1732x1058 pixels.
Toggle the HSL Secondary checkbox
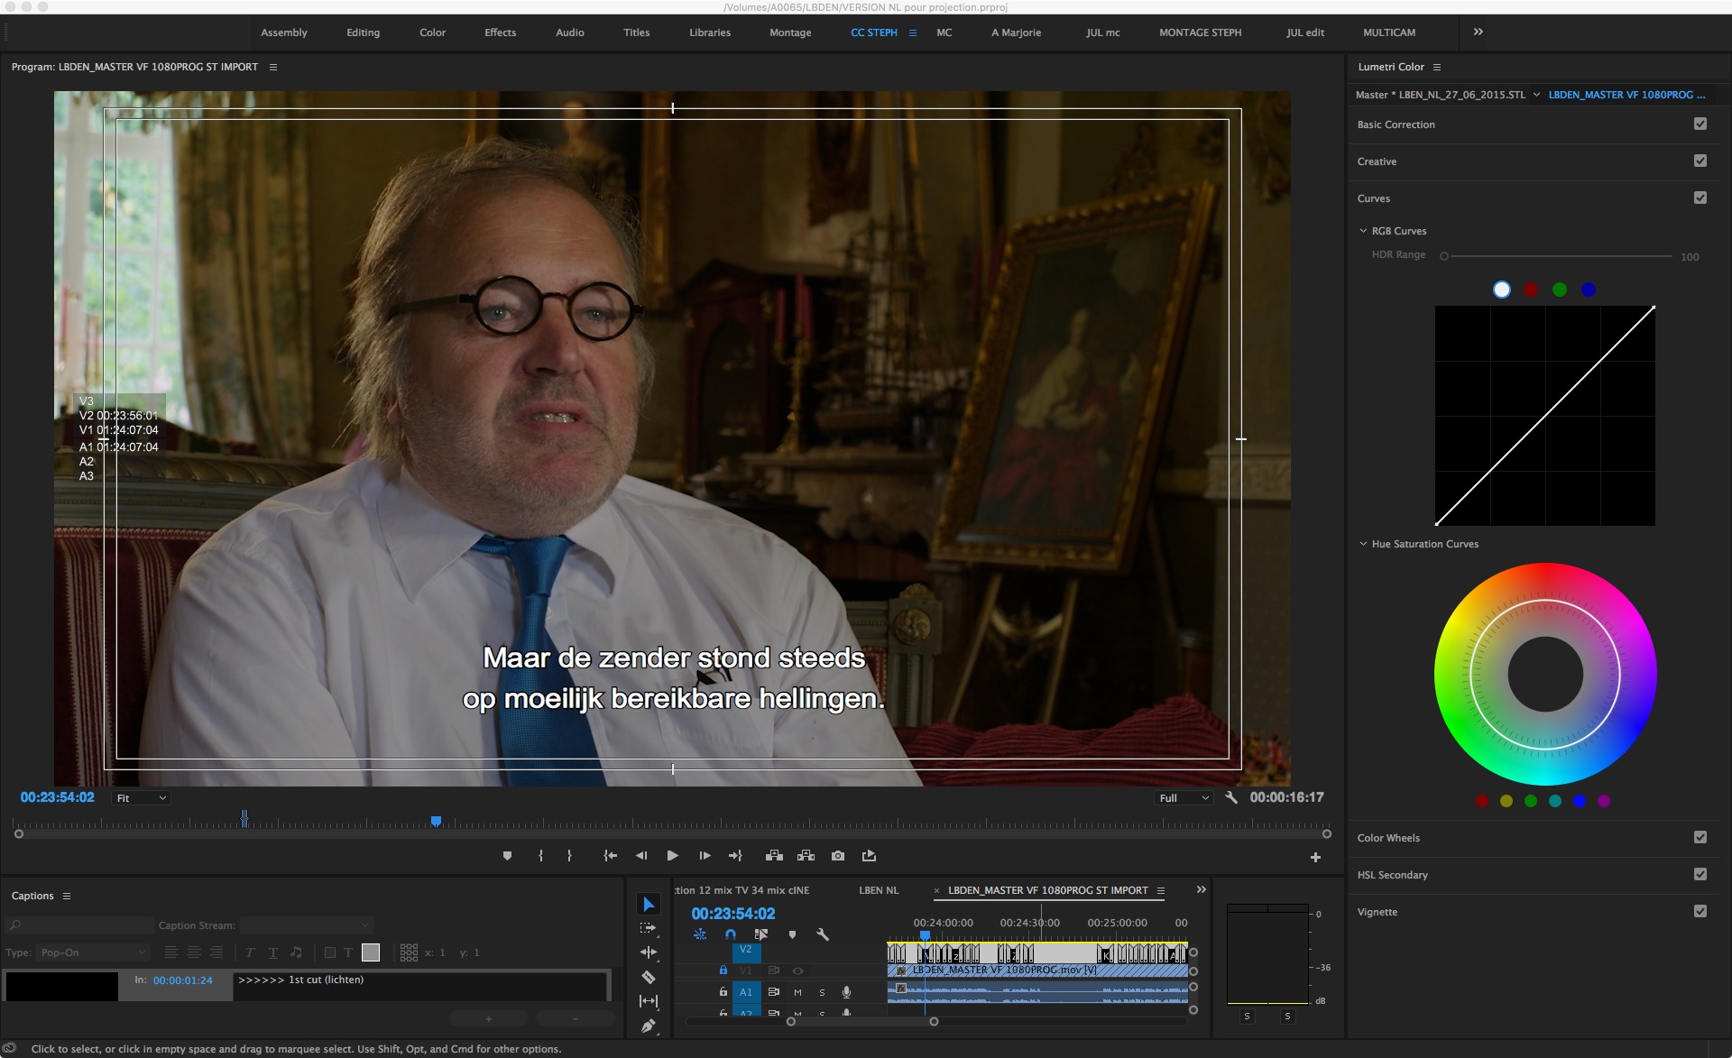[x=1700, y=875]
